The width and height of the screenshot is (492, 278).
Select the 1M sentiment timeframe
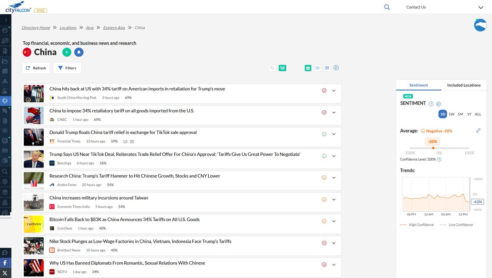(460, 114)
